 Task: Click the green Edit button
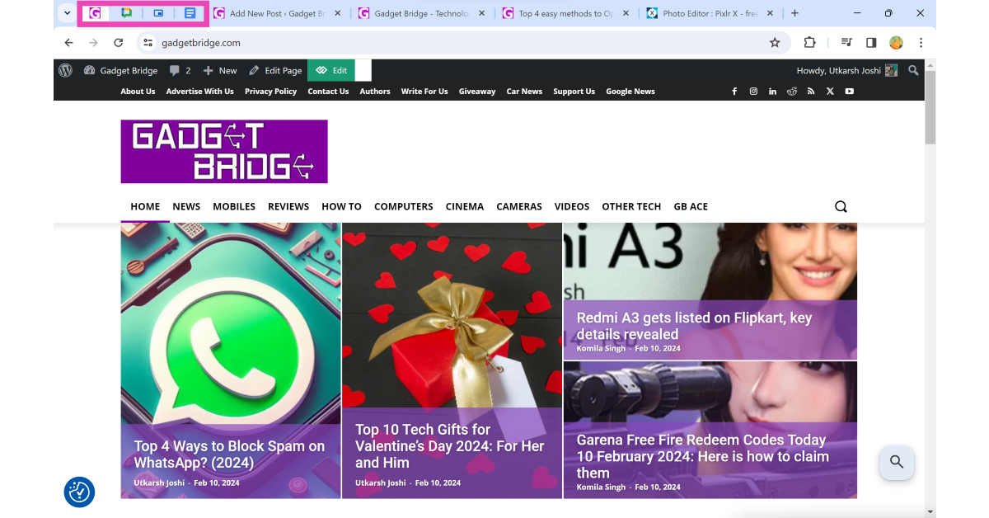[331, 71]
